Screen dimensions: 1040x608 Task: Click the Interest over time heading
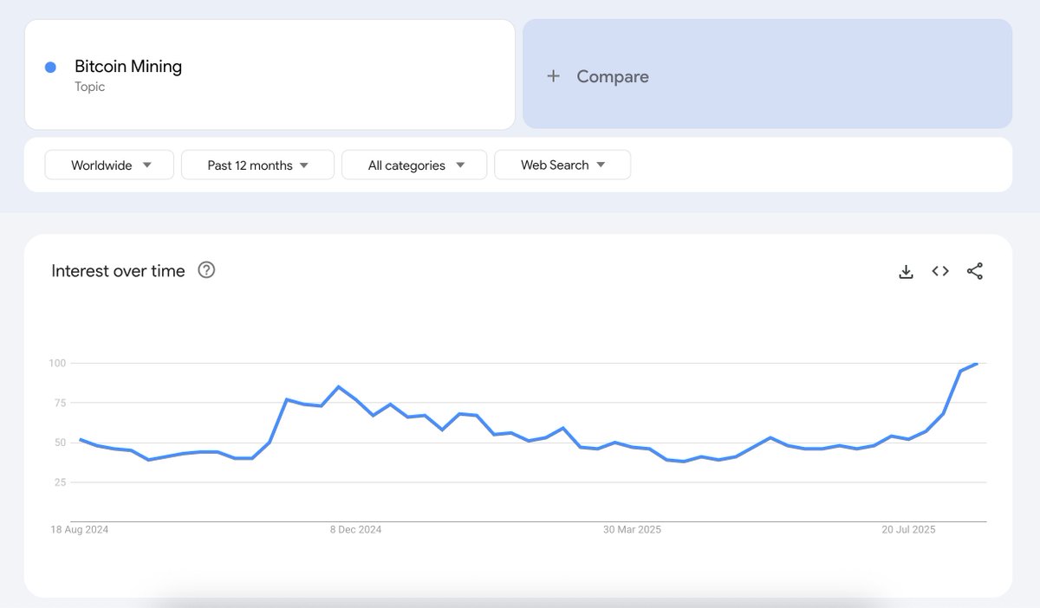click(x=117, y=270)
